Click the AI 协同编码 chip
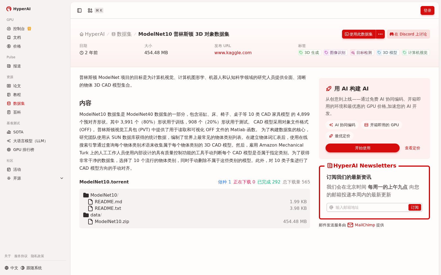Viewport: 441px width, 275px height. coord(342,125)
